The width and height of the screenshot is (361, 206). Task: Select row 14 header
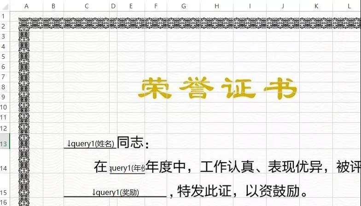[x=5, y=168]
